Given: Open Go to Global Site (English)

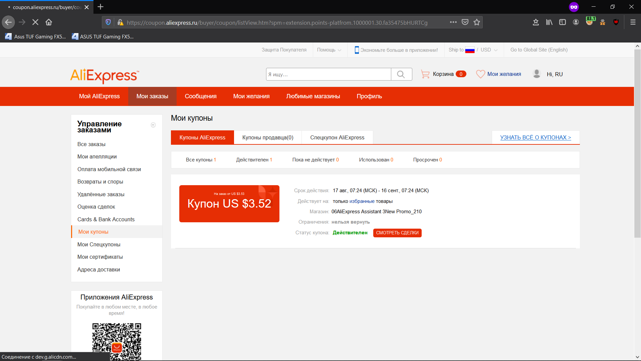Looking at the screenshot, I should click(539, 50).
